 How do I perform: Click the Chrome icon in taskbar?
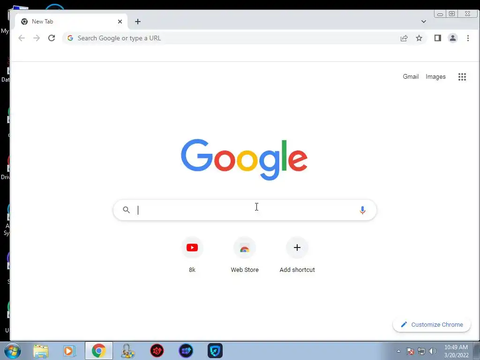pyautogui.click(x=98, y=351)
